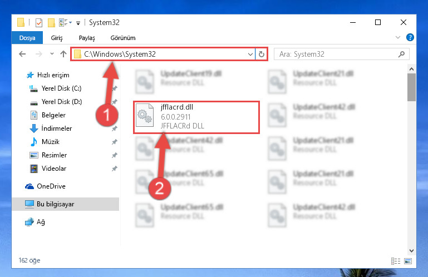Select Hızlı erişim in the navigation pane

point(53,75)
